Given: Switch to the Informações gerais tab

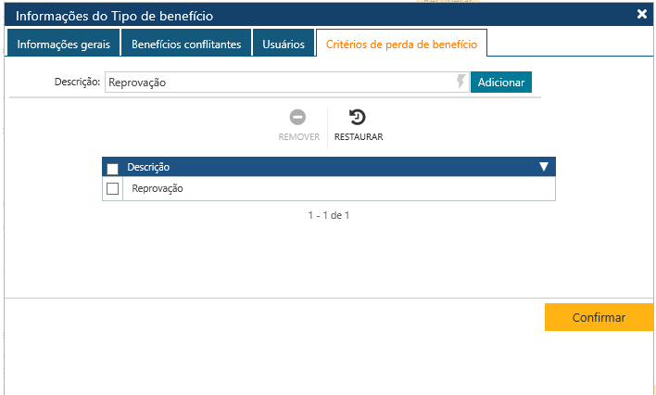Looking at the screenshot, I should click(63, 44).
